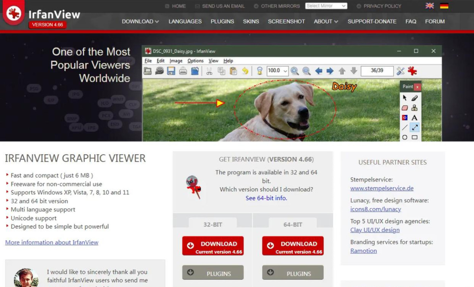The height and width of the screenshot is (287, 474).
Task: Click the Paste clipboard toolbar icon
Action: click(x=233, y=71)
